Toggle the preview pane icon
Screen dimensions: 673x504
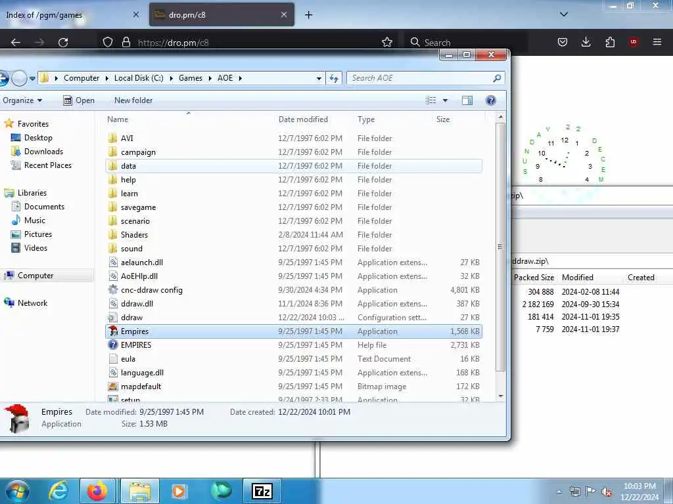pyautogui.click(x=467, y=100)
